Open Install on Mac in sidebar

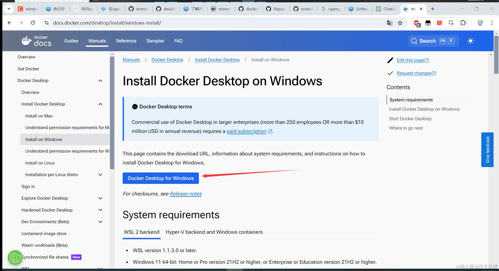[39, 116]
